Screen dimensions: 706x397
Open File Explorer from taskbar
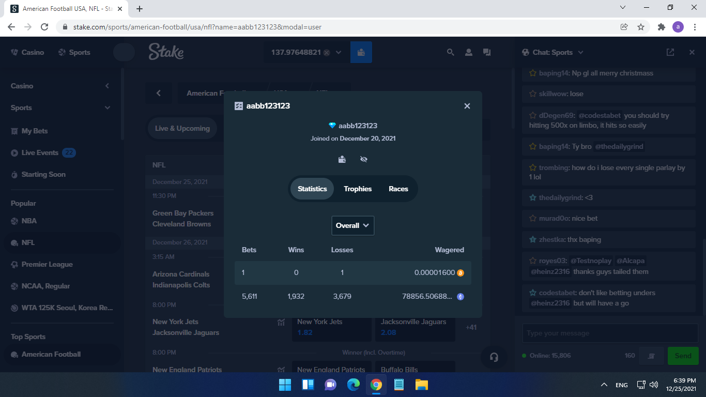click(422, 385)
